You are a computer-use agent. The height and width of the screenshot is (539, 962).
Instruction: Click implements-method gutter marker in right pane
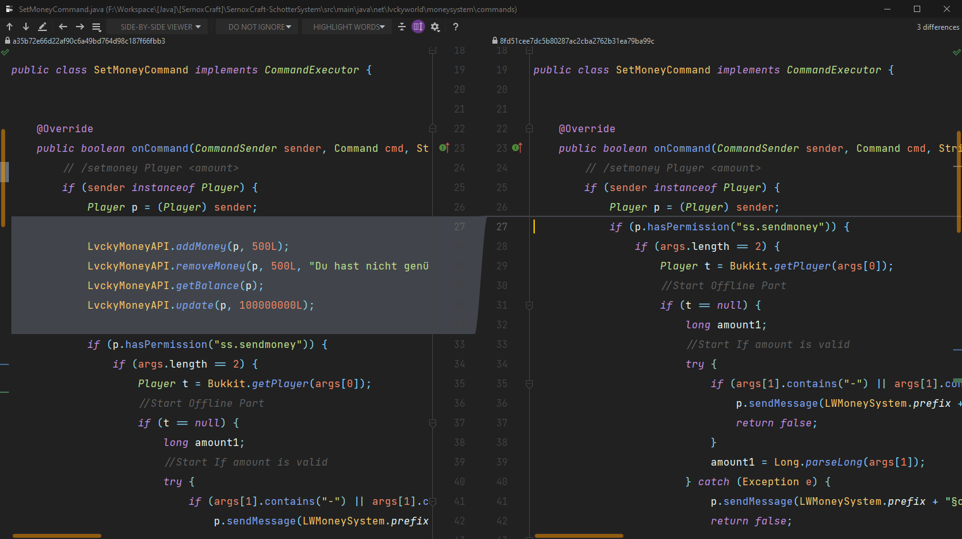(517, 148)
